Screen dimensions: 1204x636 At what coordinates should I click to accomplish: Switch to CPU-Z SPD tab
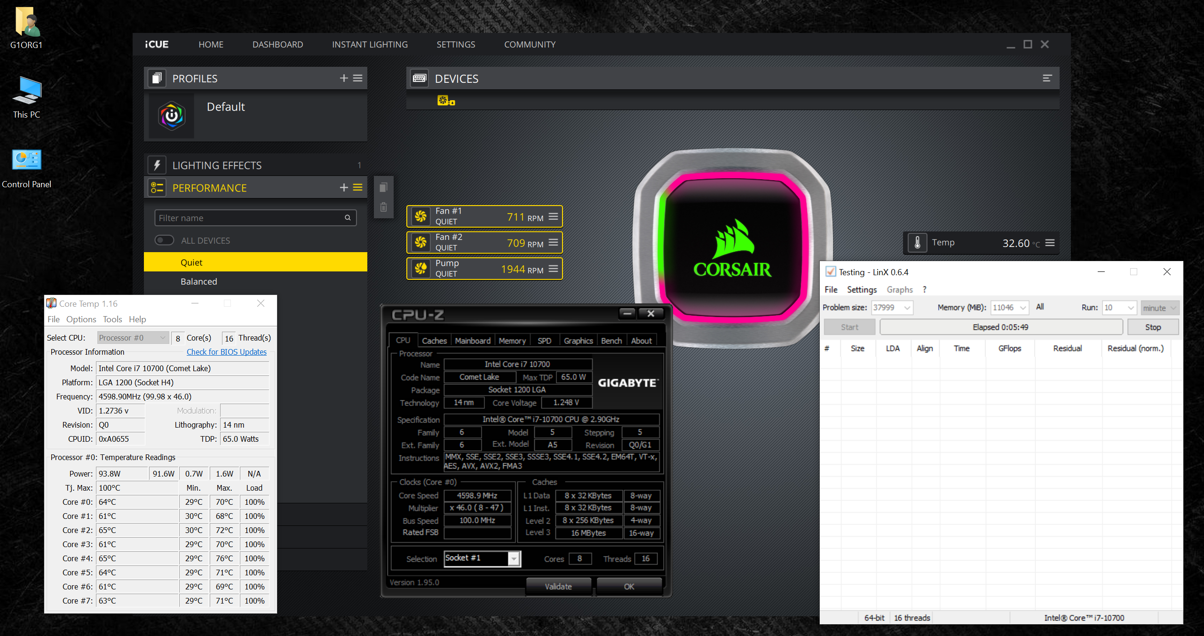click(x=544, y=341)
